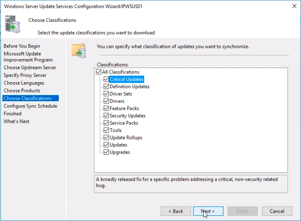Viewport: 301px width, 221px height.
Task: Select the Upgrades label in tree
Action: click(x=120, y=152)
